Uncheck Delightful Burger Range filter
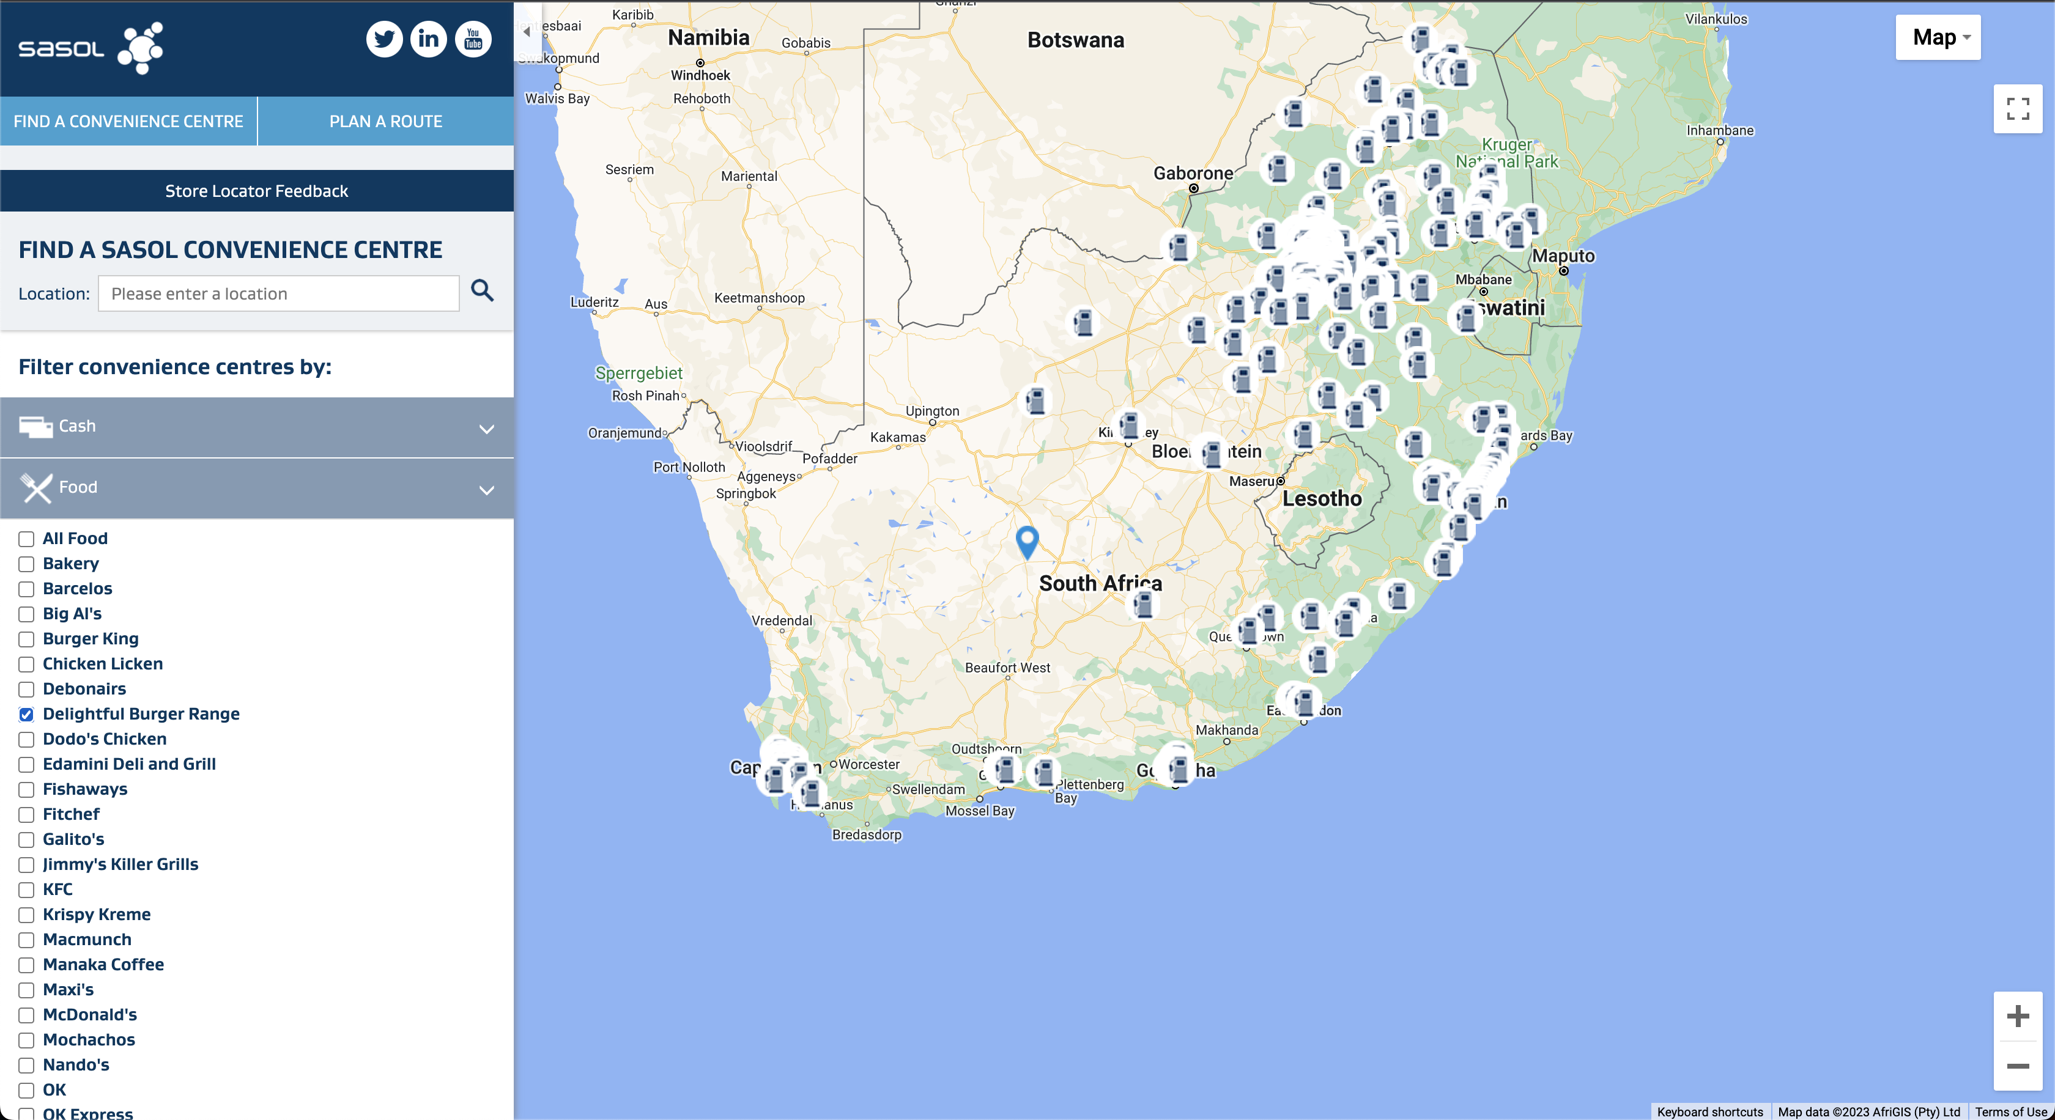 [x=26, y=714]
